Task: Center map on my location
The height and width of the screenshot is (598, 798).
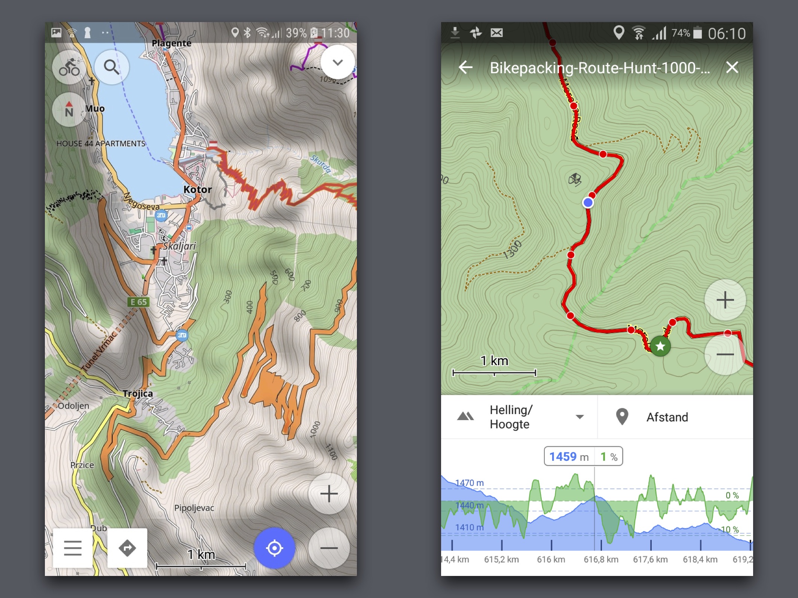Action: pos(274,548)
